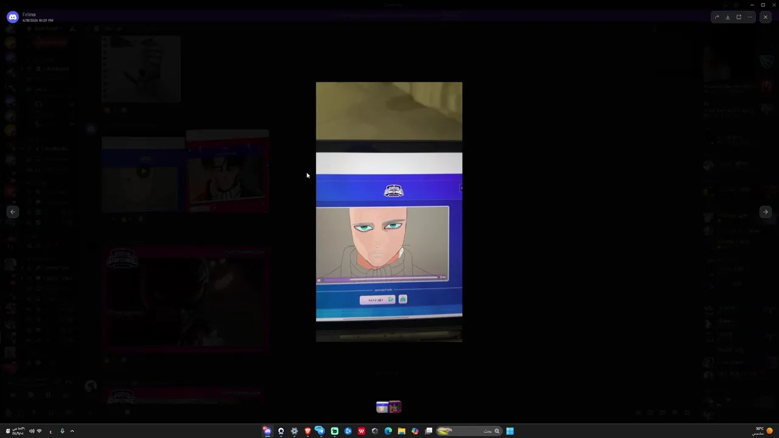
Task: Open the Settings gear in taskbar
Action: click(295, 431)
